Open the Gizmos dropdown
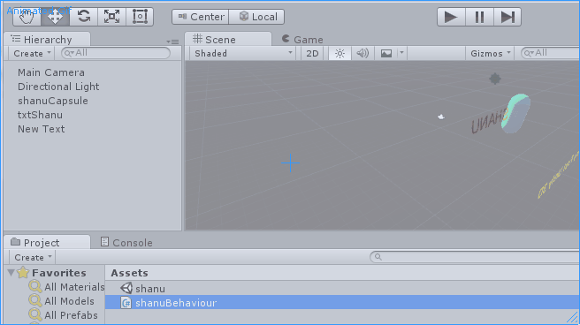Screen dimensions: 580x325 coord(490,53)
